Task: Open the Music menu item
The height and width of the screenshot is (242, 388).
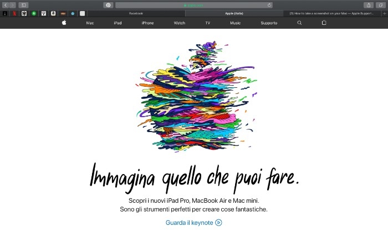Action: pyautogui.click(x=236, y=23)
